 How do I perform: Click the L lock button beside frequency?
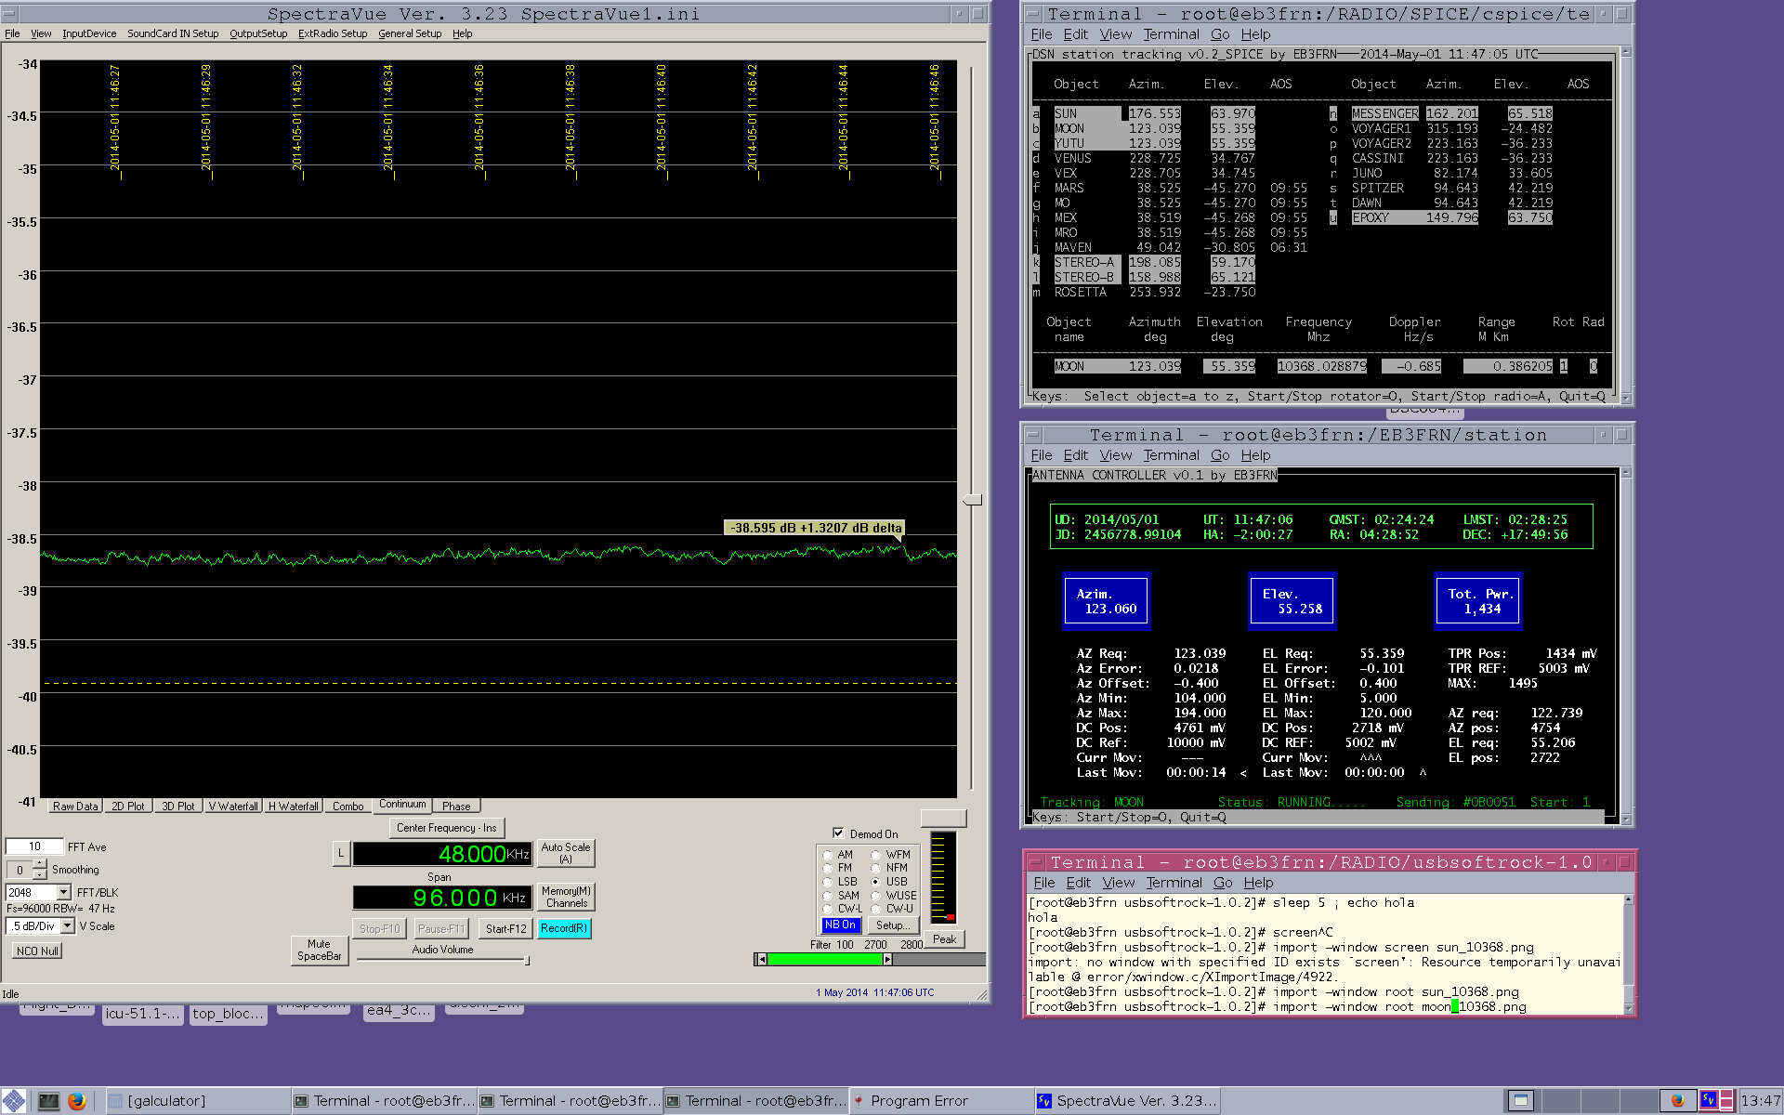pyautogui.click(x=341, y=853)
